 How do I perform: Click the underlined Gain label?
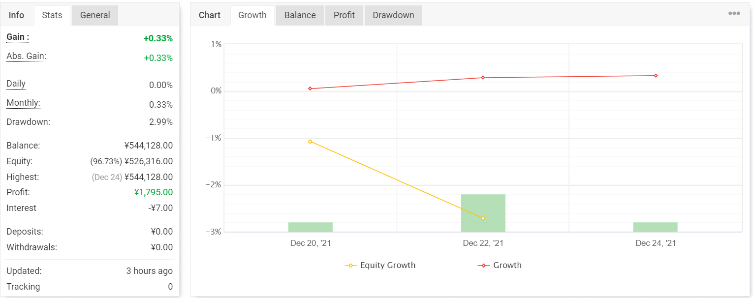18,37
